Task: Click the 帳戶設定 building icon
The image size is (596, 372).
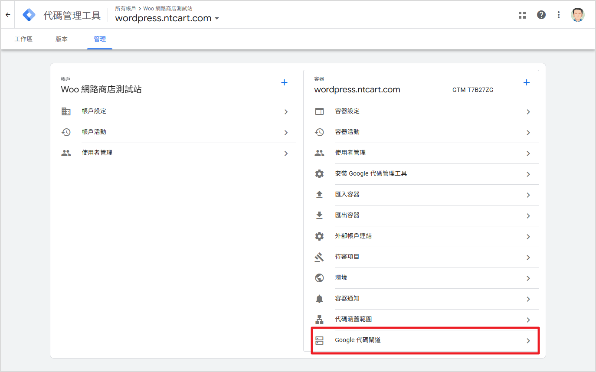Action: pyautogui.click(x=66, y=111)
